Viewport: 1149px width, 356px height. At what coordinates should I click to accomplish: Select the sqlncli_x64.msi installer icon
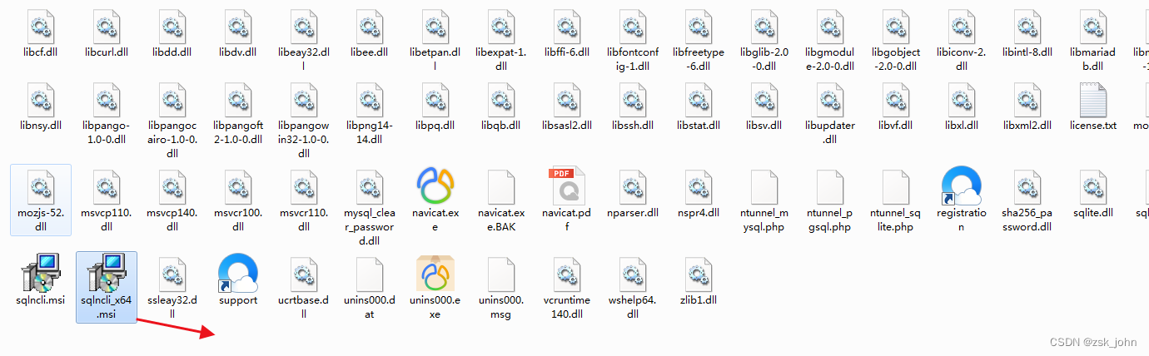tap(107, 274)
